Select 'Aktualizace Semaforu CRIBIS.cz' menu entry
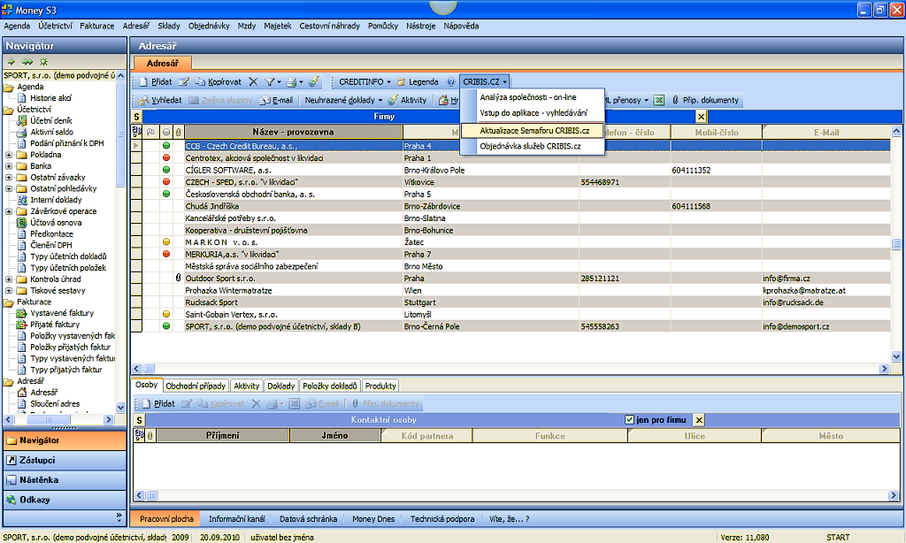Screen dimensions: 906x543 (x=534, y=130)
